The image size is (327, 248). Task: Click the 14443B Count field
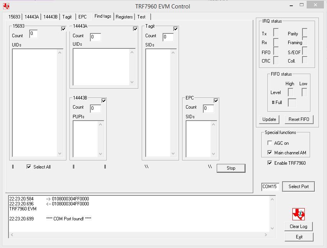pyautogui.click(x=96, y=108)
